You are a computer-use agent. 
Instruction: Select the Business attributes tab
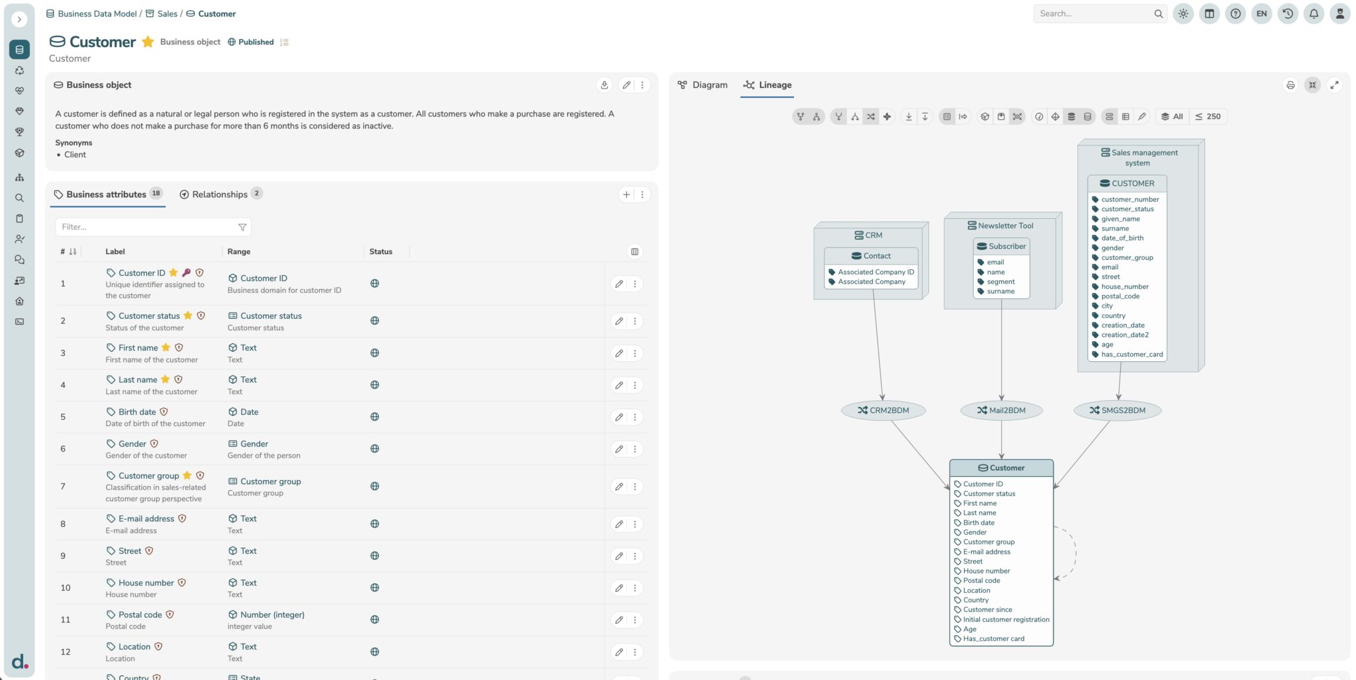[107, 194]
